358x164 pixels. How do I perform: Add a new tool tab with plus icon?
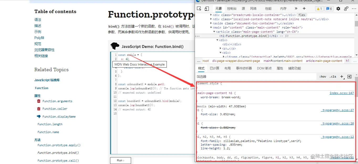pyautogui.click(x=304, y=9)
